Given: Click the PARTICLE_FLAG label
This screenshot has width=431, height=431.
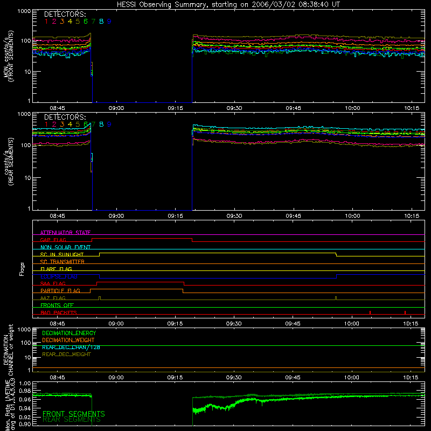Looking at the screenshot, I should pyautogui.click(x=60, y=290).
